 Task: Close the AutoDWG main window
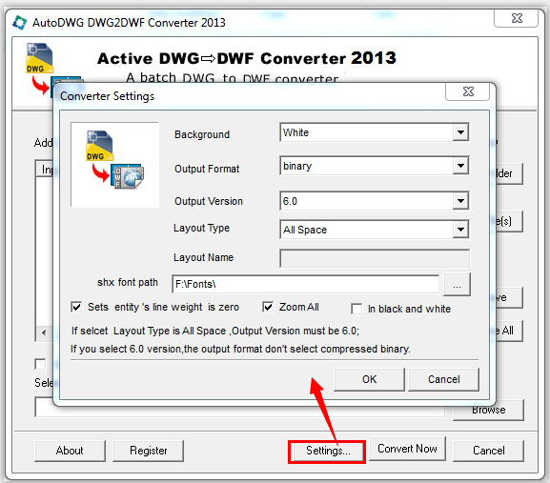click(516, 18)
